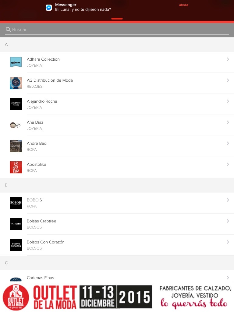This screenshot has height=312, width=234.
Task: Click the search magnifier icon
Action: pos(8,30)
